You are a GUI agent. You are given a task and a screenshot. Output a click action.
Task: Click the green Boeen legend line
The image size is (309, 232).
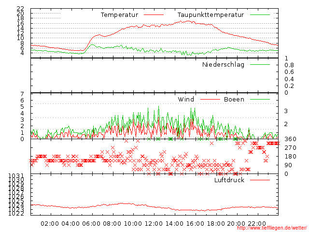pyautogui.click(x=260, y=99)
